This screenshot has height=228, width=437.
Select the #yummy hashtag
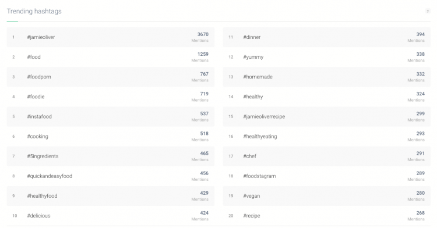coord(253,57)
